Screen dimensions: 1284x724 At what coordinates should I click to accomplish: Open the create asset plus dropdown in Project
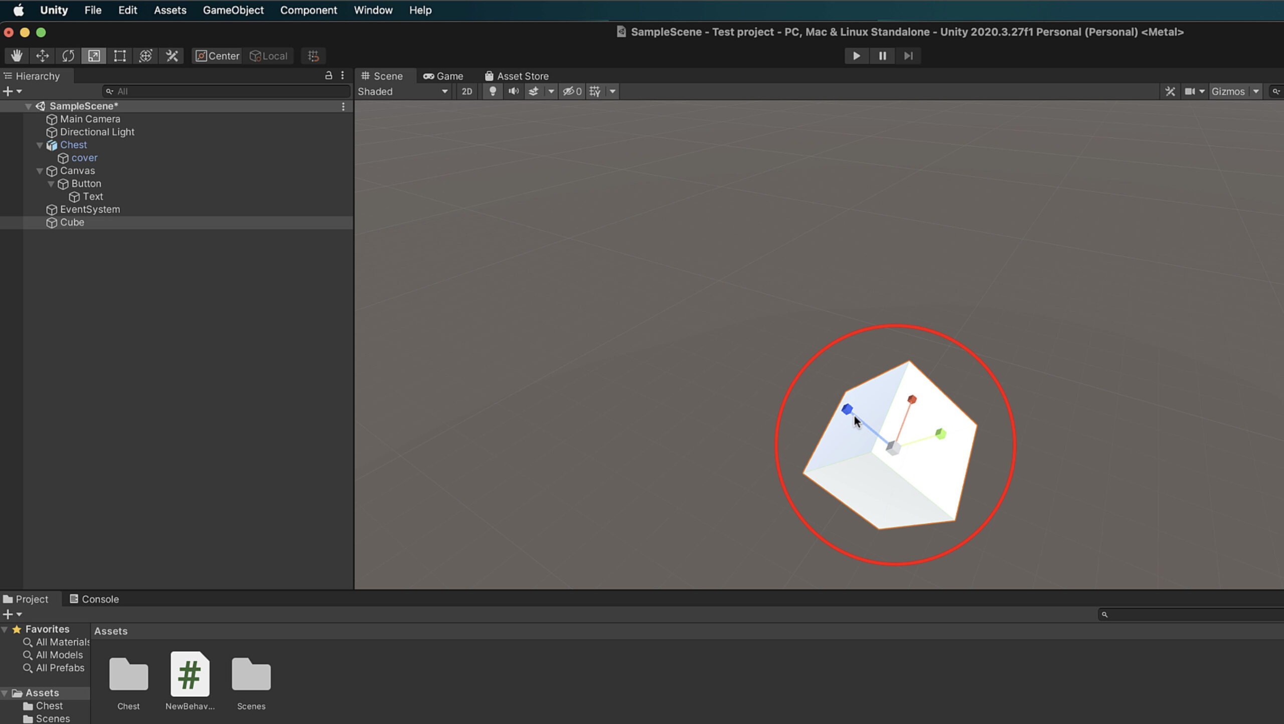coord(12,614)
